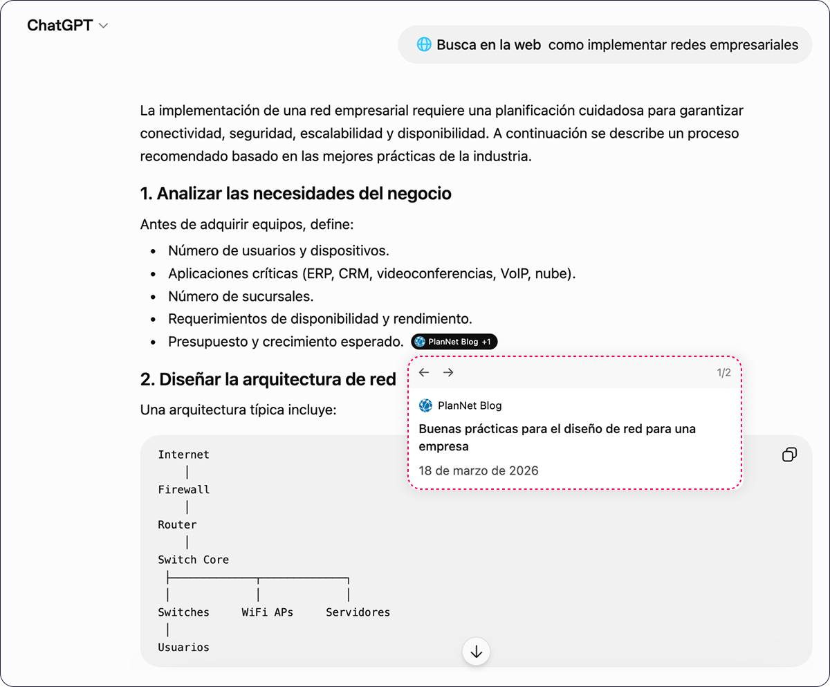Click the 1/2 source page counter

723,372
